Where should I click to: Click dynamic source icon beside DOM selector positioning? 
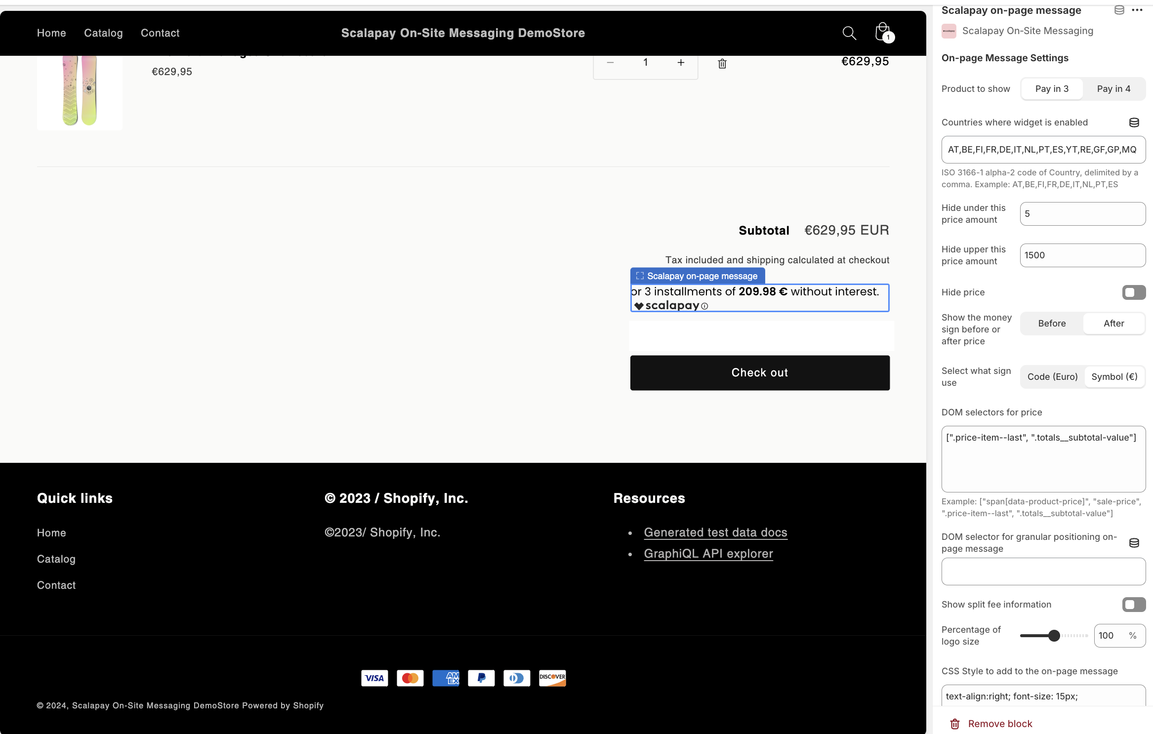tap(1134, 543)
